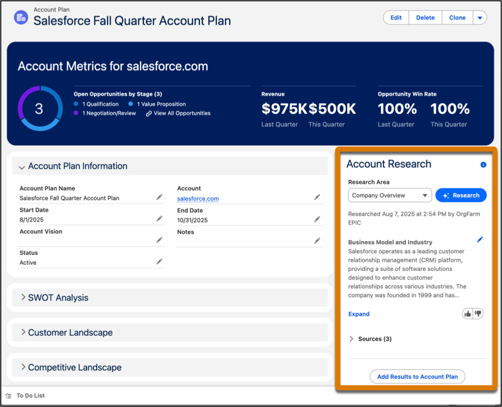This screenshot has width=502, height=407.
Task: Give a thumbs down on the research results
Action: 478,313
